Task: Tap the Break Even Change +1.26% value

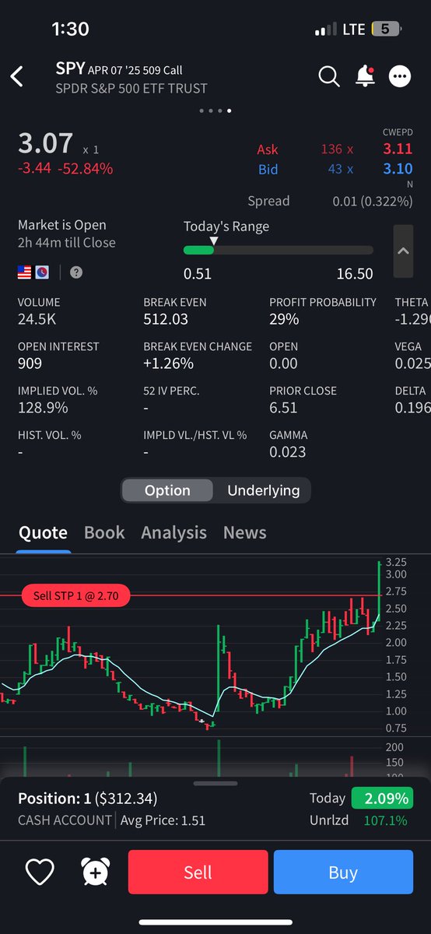Action: coord(168,363)
